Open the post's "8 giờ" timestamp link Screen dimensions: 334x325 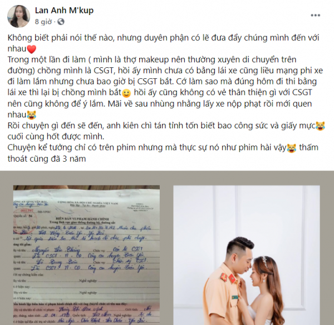[x=43, y=22]
